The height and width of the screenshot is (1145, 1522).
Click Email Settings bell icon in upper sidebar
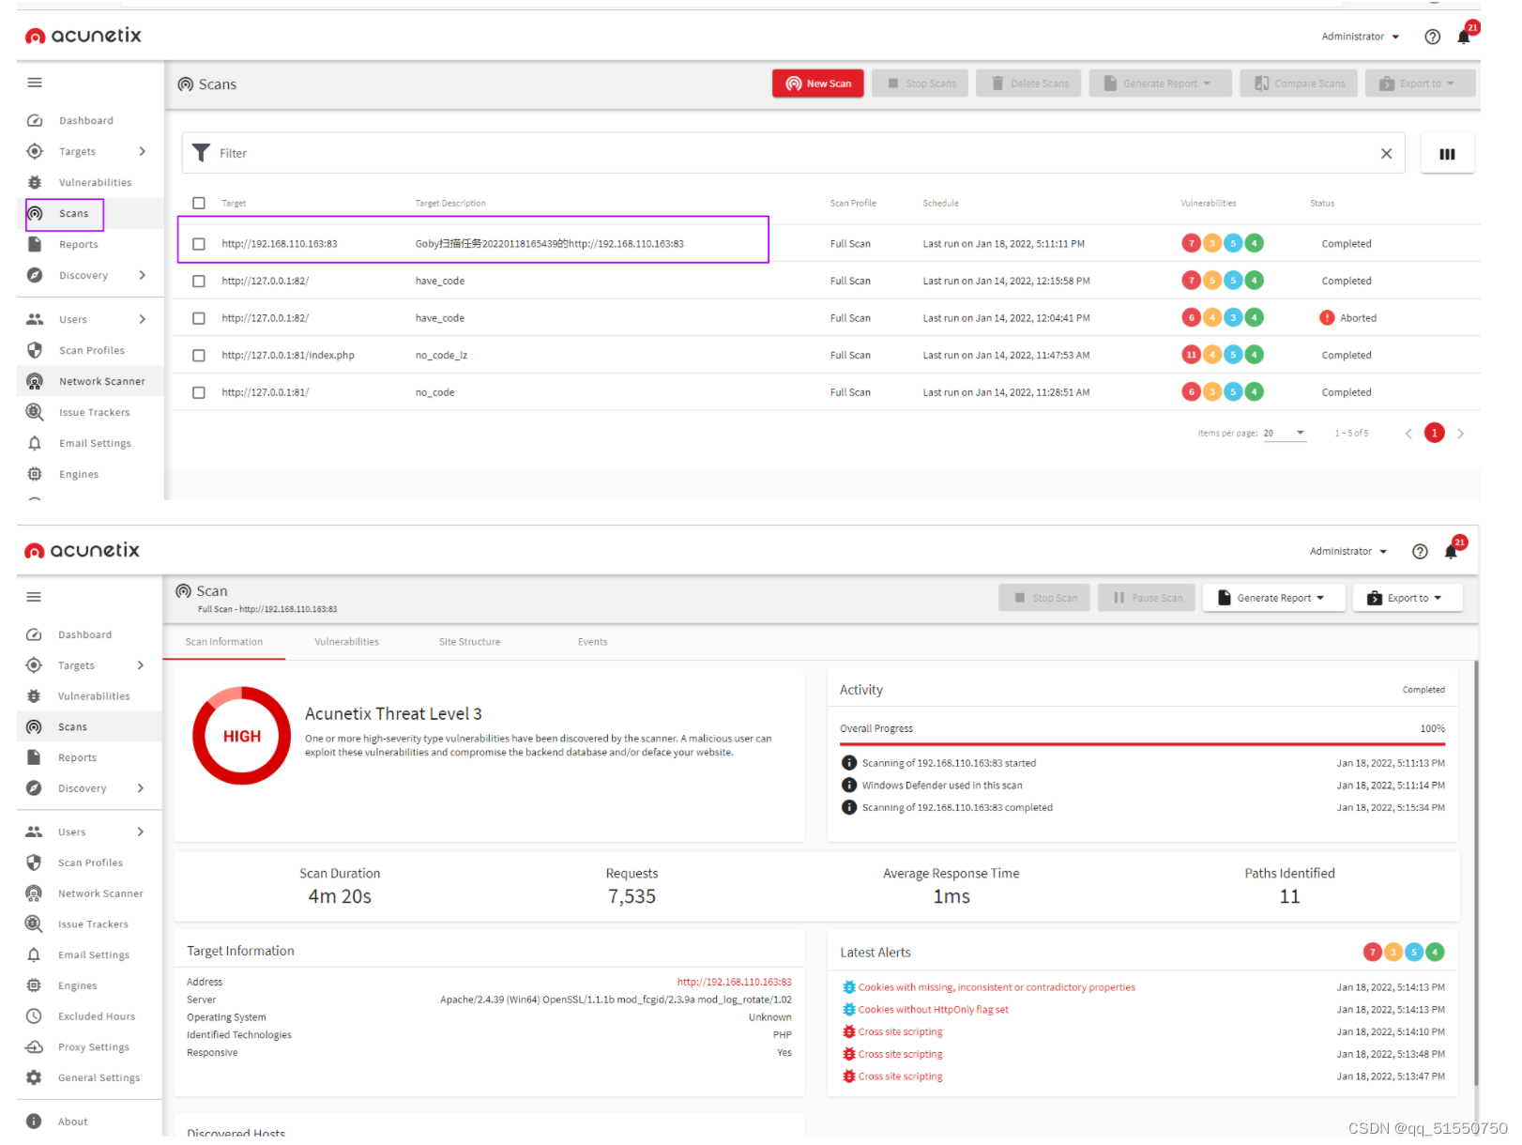35,443
